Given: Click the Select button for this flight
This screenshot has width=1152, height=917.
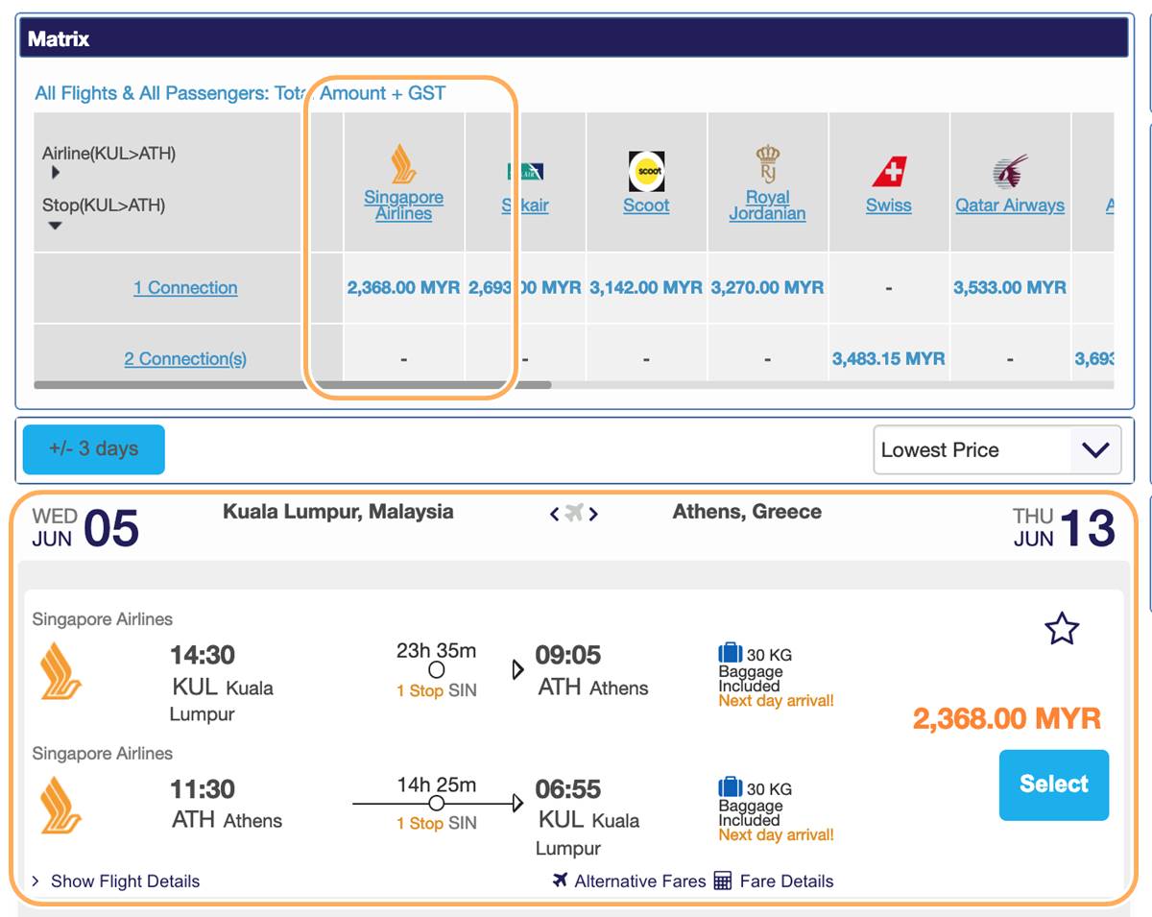Looking at the screenshot, I should (1054, 784).
